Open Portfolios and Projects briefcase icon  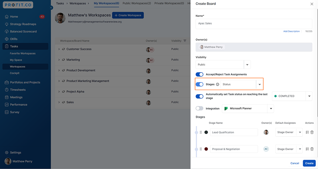(7, 82)
